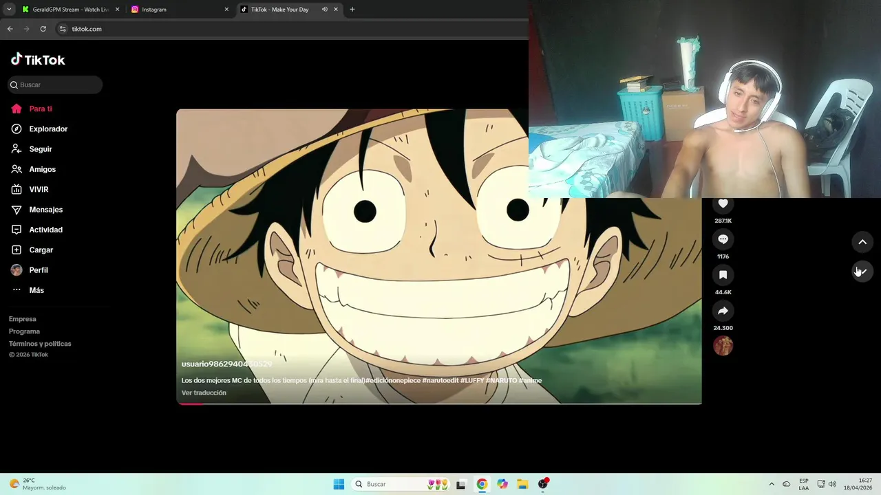Open the sound disc thumbnail

click(x=723, y=346)
